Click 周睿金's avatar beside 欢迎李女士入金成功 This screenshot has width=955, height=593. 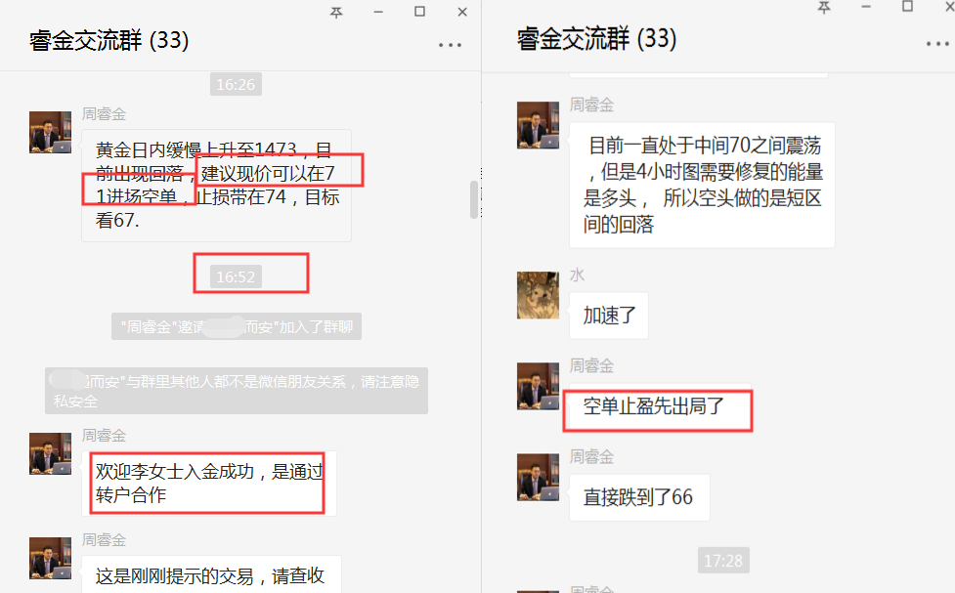pos(51,453)
